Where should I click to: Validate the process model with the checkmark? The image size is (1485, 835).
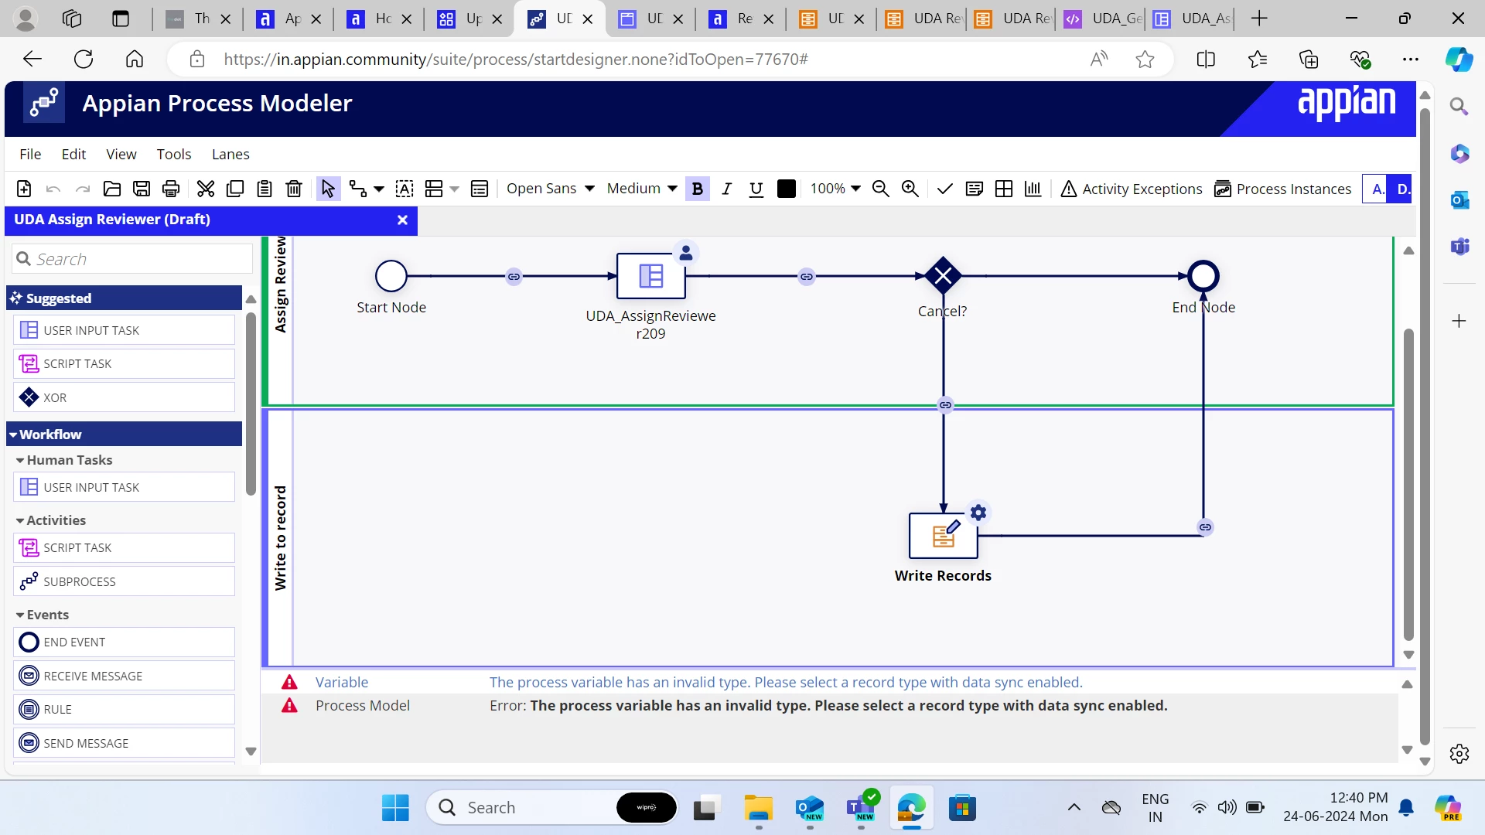tap(944, 189)
